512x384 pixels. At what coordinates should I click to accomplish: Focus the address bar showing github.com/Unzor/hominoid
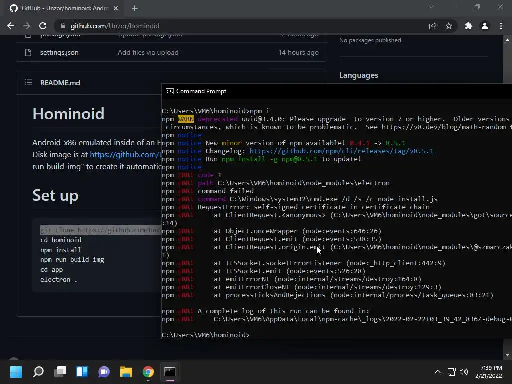(x=241, y=26)
